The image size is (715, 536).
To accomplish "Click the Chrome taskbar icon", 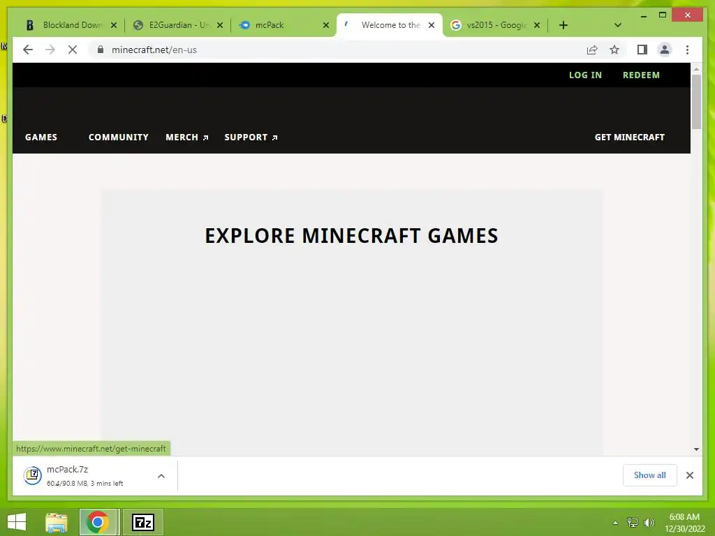I will point(98,522).
